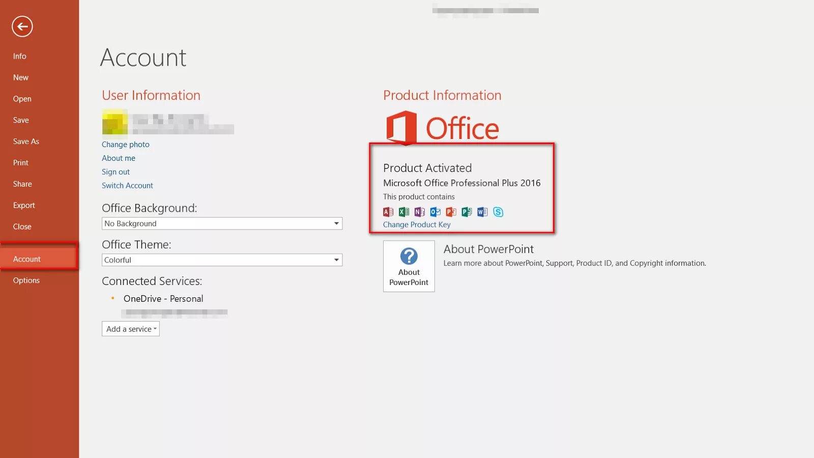
Task: Click the About me link
Action: pyautogui.click(x=119, y=158)
